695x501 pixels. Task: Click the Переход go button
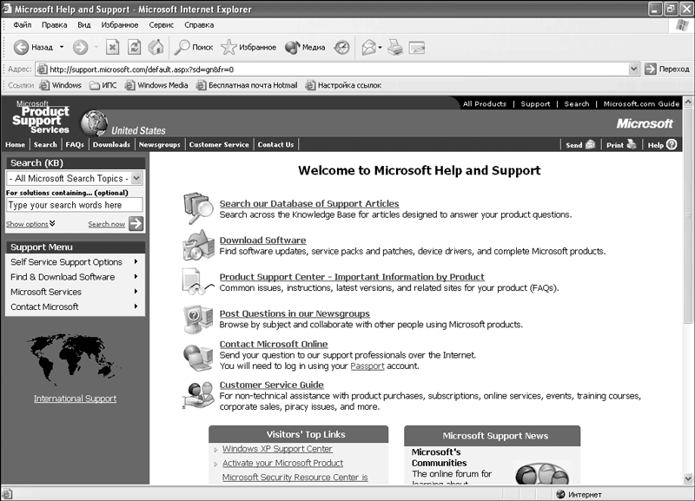pos(667,69)
